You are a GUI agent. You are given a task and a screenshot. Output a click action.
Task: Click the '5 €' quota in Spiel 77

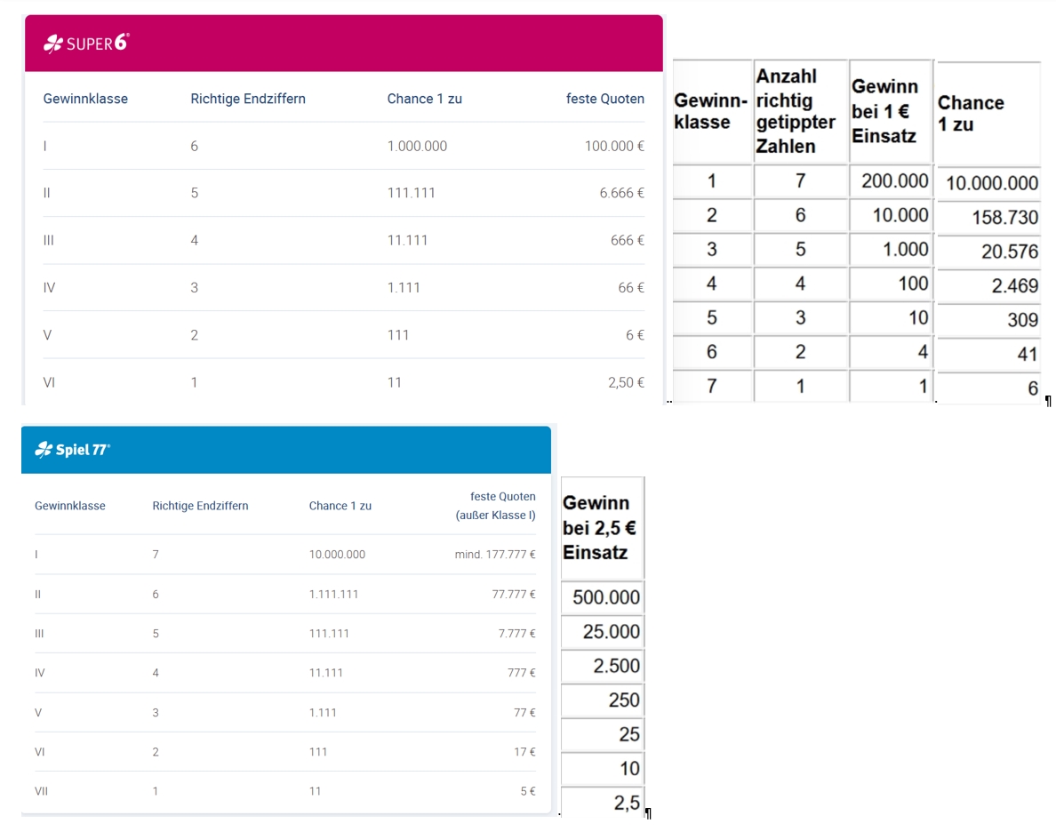click(528, 791)
